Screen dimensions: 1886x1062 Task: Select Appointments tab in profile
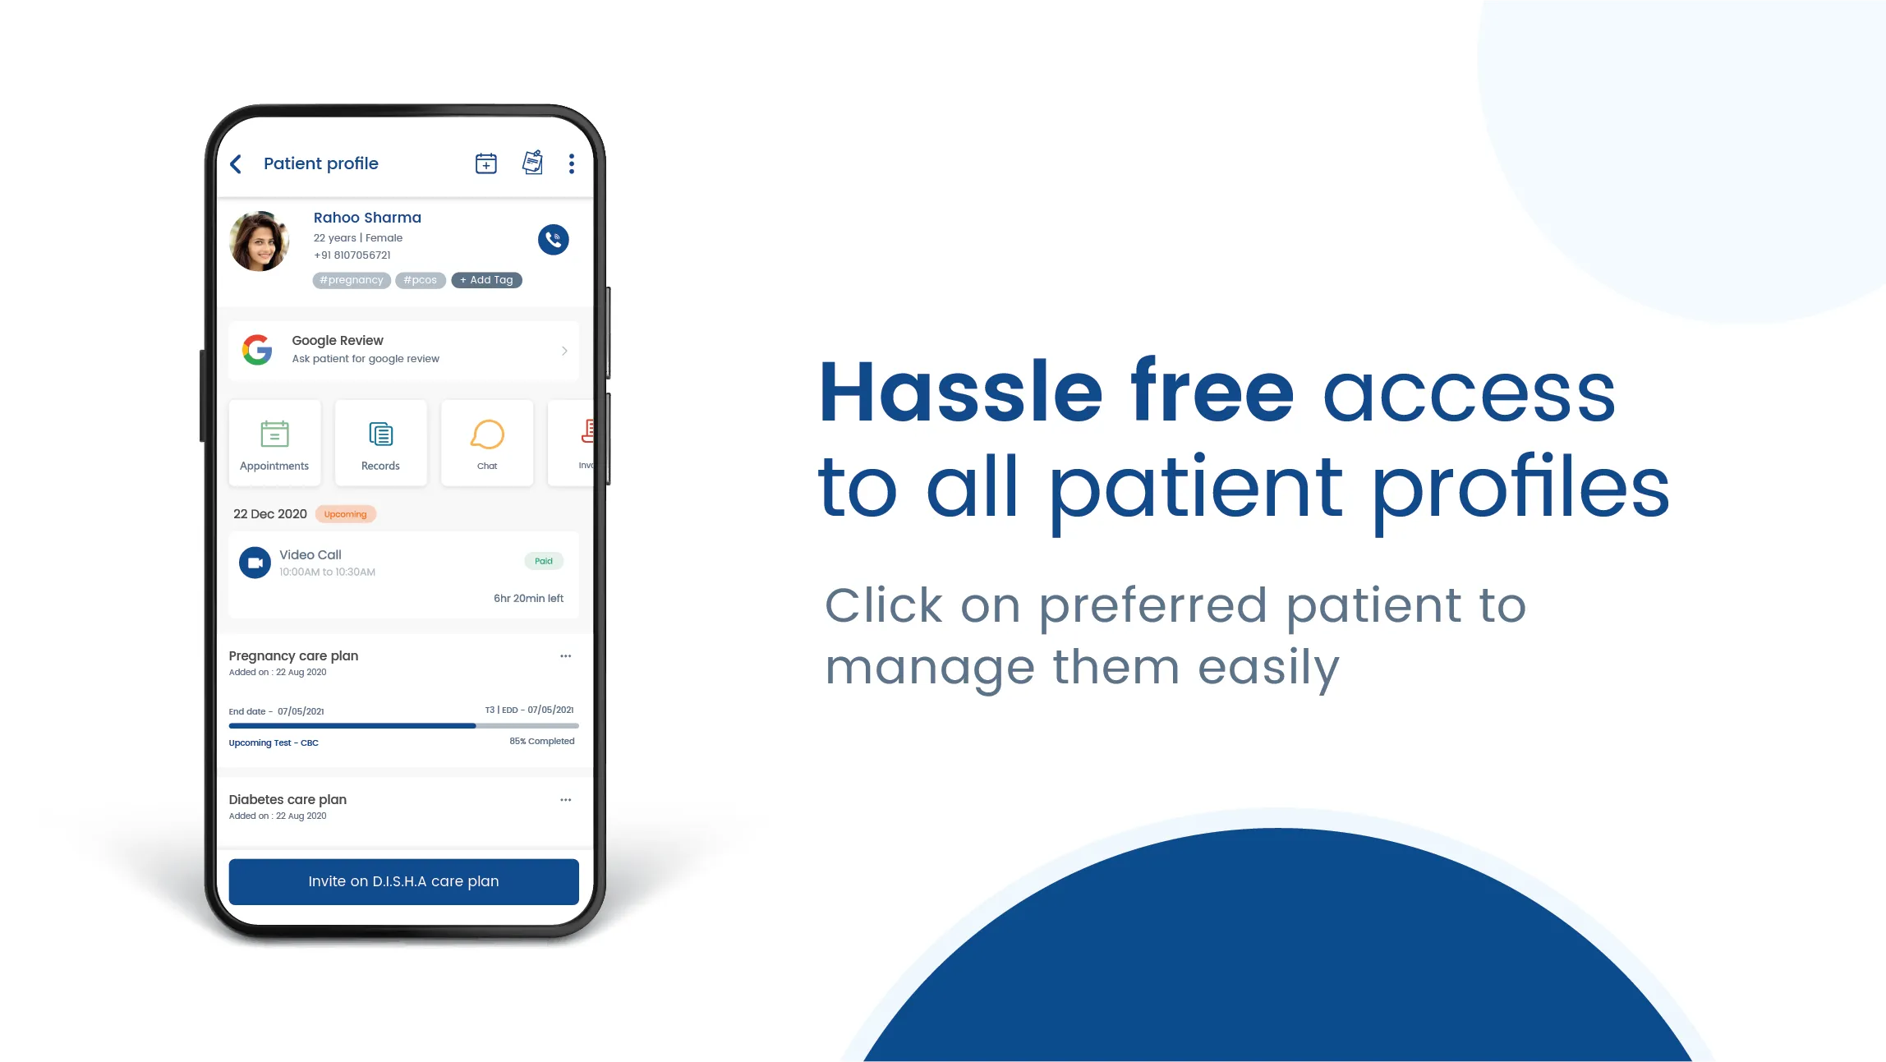(x=274, y=442)
